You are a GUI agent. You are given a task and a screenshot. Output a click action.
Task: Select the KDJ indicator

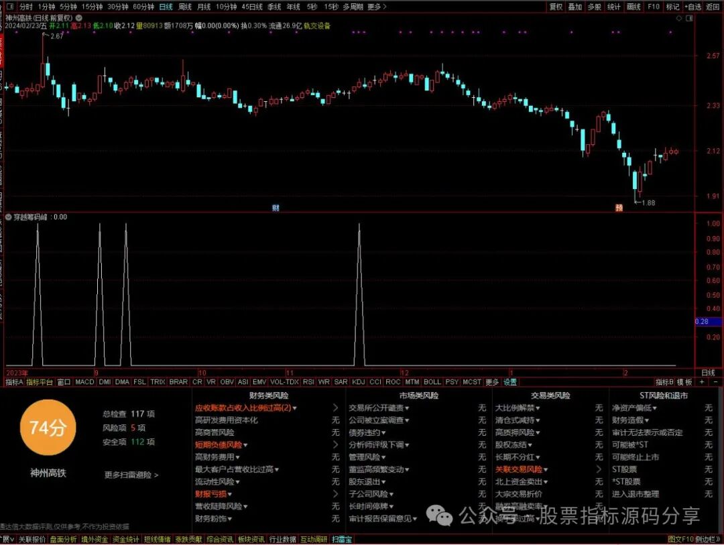(x=358, y=382)
